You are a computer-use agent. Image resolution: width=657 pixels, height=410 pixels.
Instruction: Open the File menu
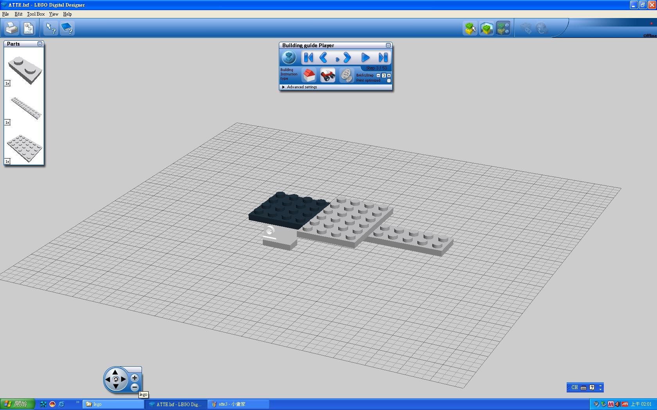(x=5, y=14)
